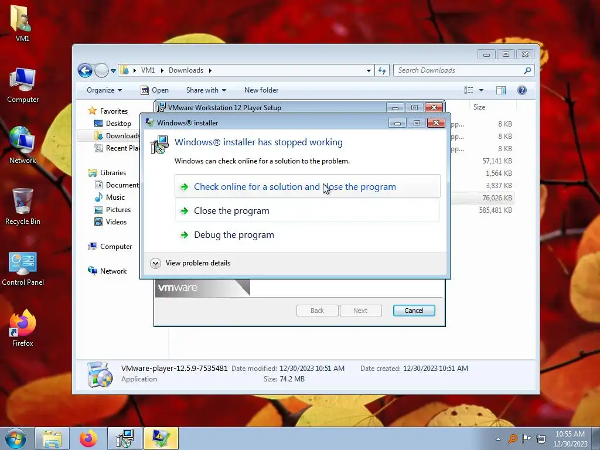The height and width of the screenshot is (450, 600).
Task: Select Music library
Action: pyautogui.click(x=110, y=197)
